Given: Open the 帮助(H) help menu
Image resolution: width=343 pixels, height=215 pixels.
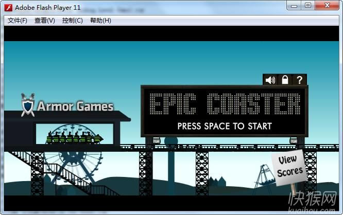Looking at the screenshot, I should (x=100, y=21).
